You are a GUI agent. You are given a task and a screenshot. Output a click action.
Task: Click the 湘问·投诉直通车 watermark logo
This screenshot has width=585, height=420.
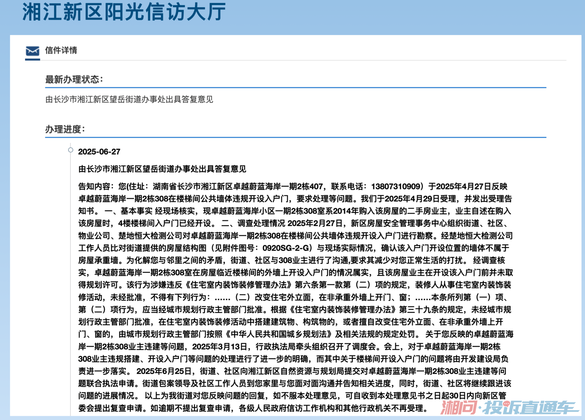click(x=509, y=408)
